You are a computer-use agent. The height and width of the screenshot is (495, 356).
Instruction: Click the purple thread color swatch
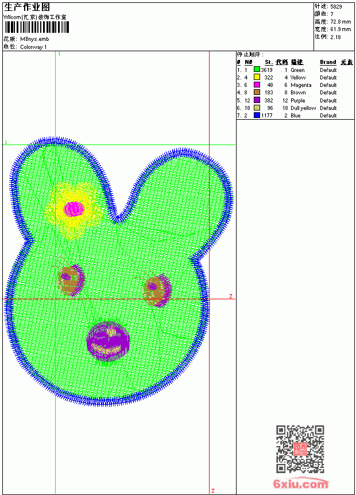257,100
